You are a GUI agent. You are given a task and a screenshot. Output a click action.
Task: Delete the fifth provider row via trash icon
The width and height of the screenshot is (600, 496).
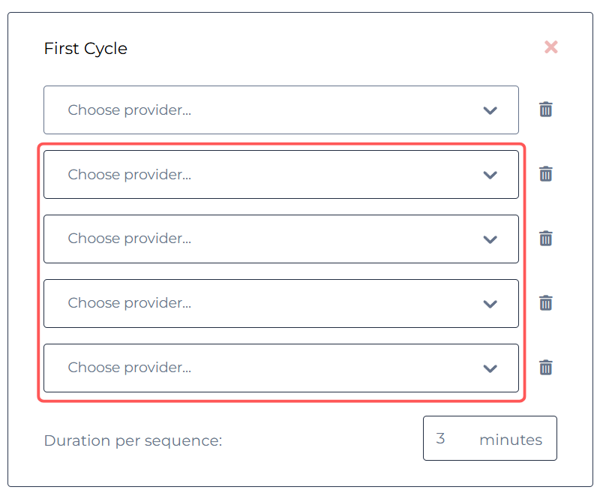(546, 368)
